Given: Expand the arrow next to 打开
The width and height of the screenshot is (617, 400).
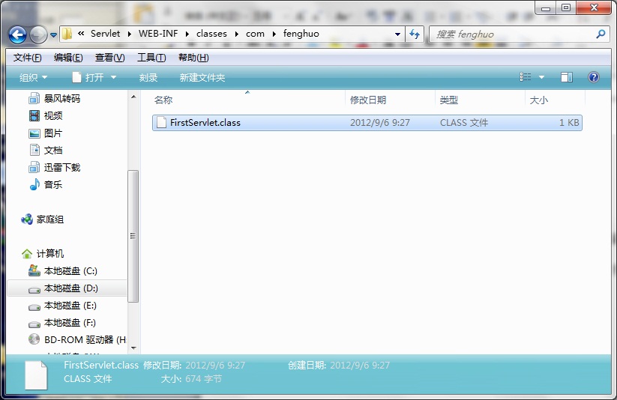Looking at the screenshot, I should [113, 77].
